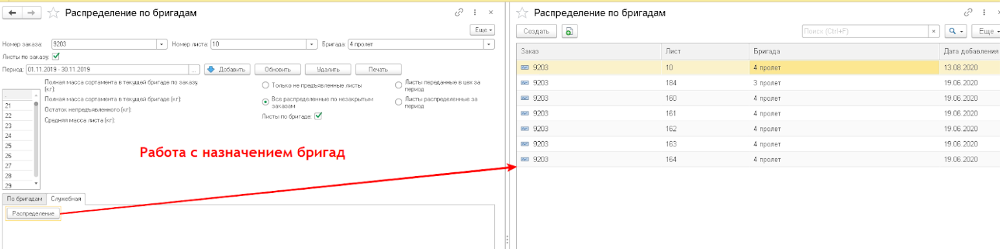Click sheet number 163 cell
This screenshot has width=1003, height=249.
[x=705, y=144]
